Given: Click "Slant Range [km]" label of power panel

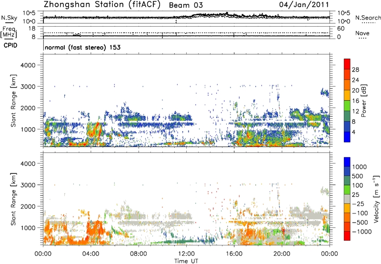Looking at the screenshot, I should 13,101.
